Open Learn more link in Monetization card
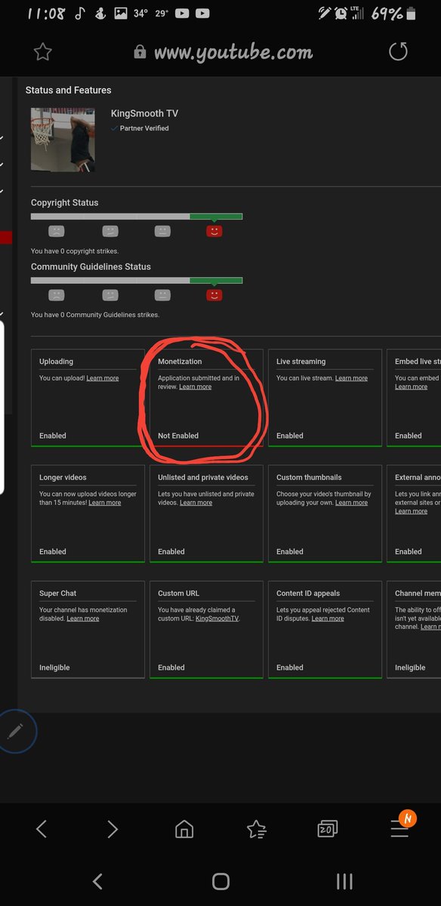Image resolution: width=441 pixels, height=906 pixels. coord(195,387)
